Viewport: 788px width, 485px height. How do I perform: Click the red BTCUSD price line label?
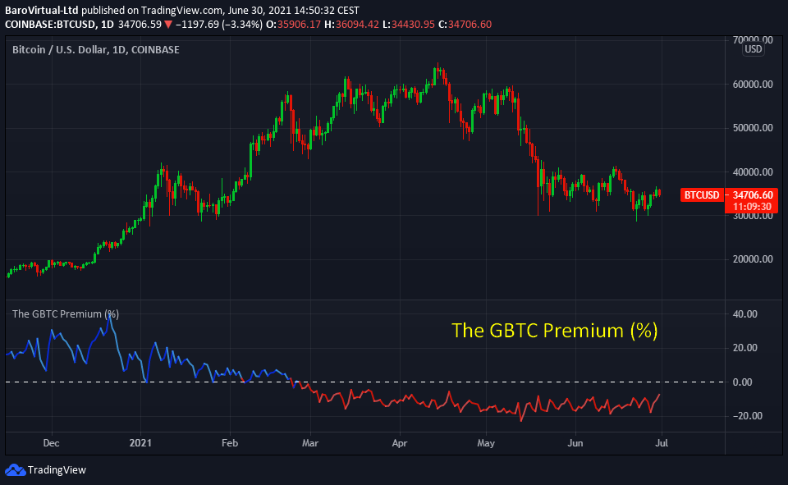(702, 195)
